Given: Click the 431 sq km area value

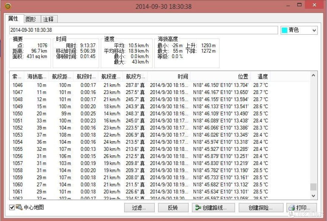Looking at the screenshot, I should click(37, 56).
